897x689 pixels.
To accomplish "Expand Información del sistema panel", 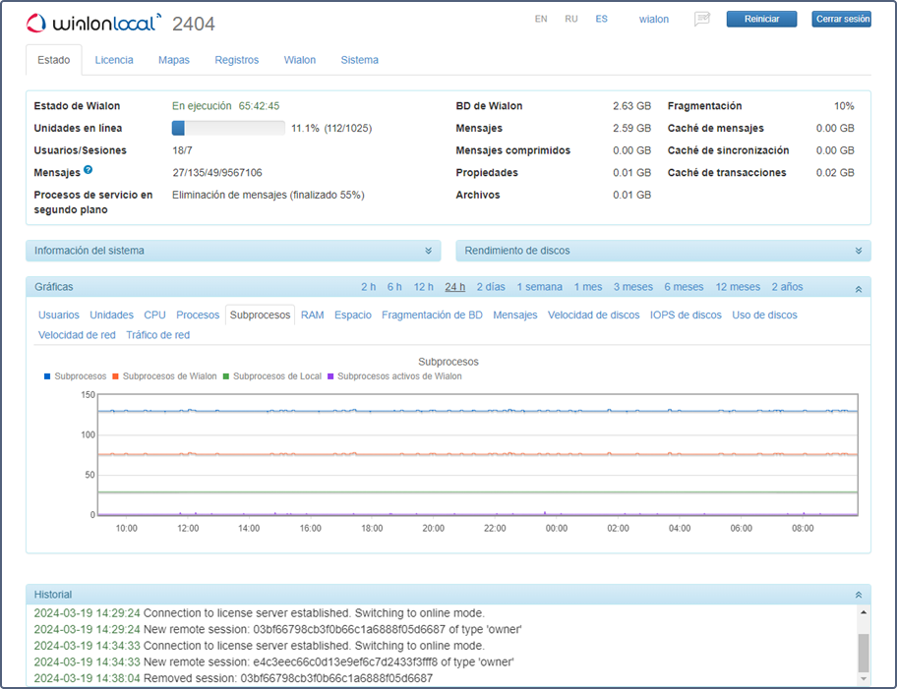I will 427,251.
